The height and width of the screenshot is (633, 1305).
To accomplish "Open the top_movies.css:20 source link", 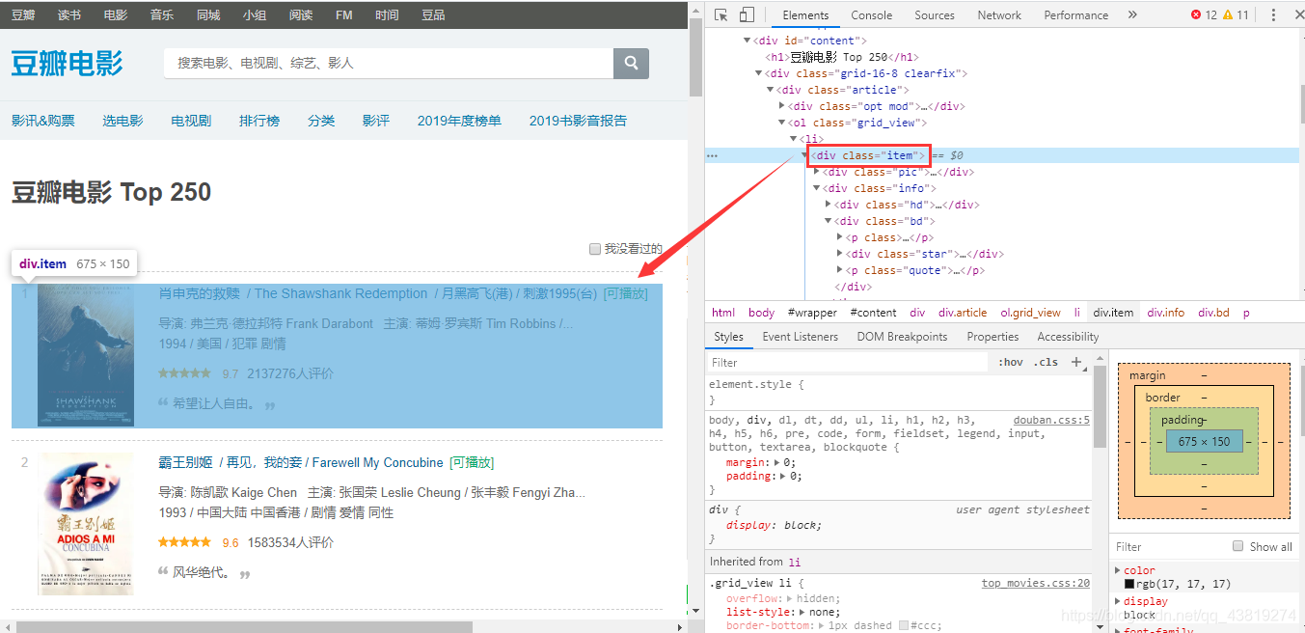I will coord(1036,583).
